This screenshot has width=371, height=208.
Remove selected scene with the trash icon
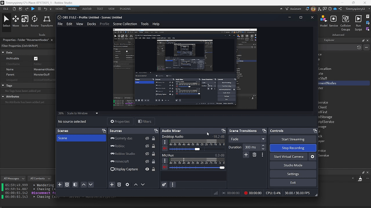pyautogui.click(x=67, y=185)
